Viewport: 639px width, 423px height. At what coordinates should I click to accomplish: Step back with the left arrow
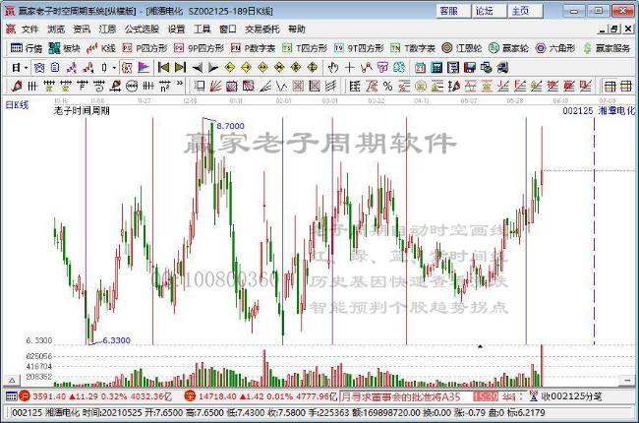[x=198, y=67]
